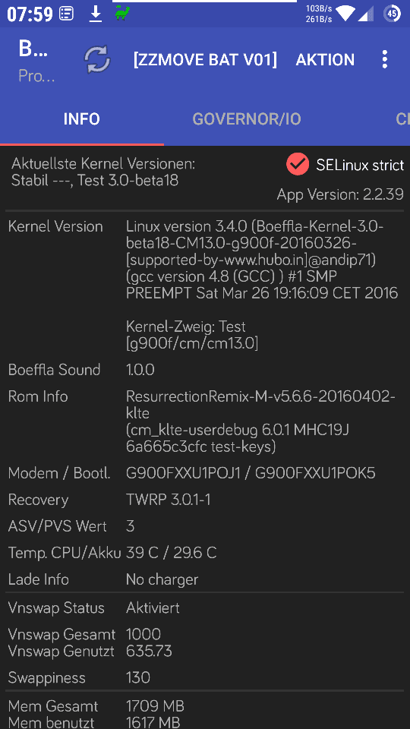Tap the refresh sync icon
Screen dimensions: 410x729
click(x=96, y=59)
